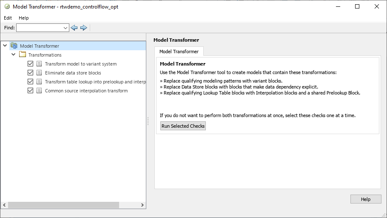Click the document icon beside Eliminate data store blocks
387x218 pixels.
click(39, 73)
